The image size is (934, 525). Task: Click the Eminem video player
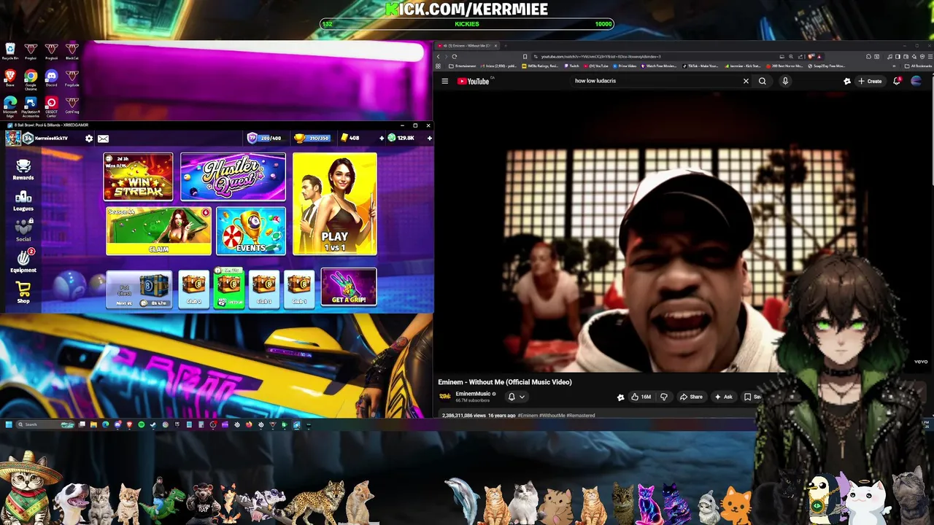click(683, 233)
